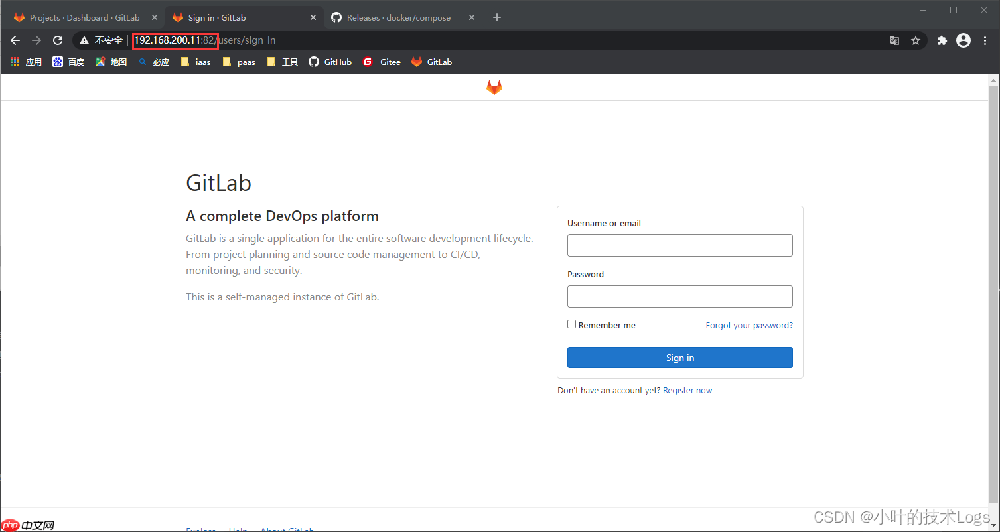Reload the page with the refresh icon
The width and height of the screenshot is (1000, 532).
click(x=58, y=40)
